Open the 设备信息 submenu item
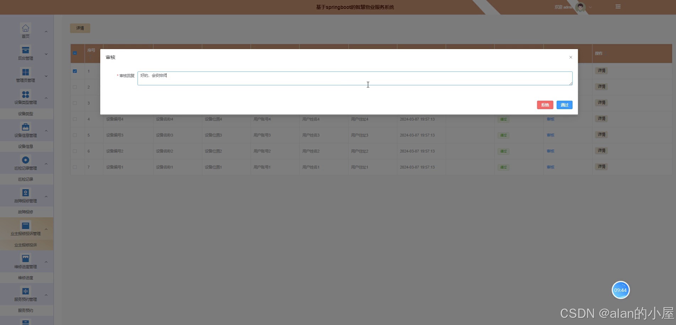Image resolution: width=676 pixels, height=325 pixels. point(26,146)
